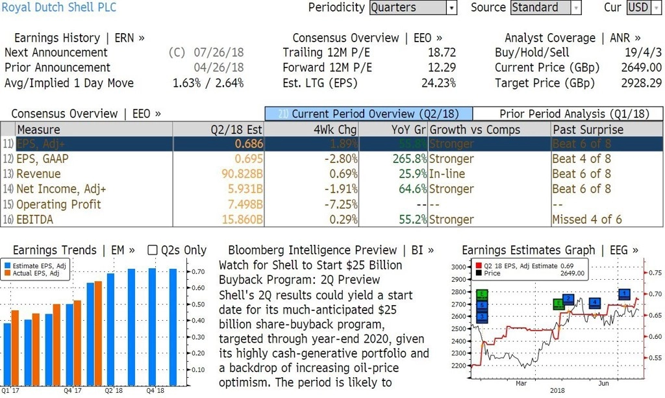Click the green "E" marker near the "2" marker
665x398 pixels.
pos(559,303)
